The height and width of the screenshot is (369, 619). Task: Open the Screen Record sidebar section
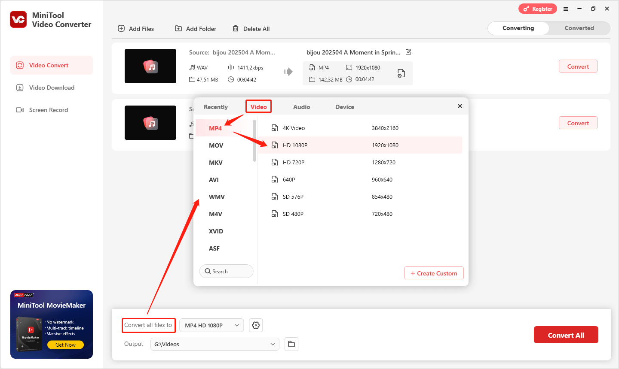coord(52,110)
